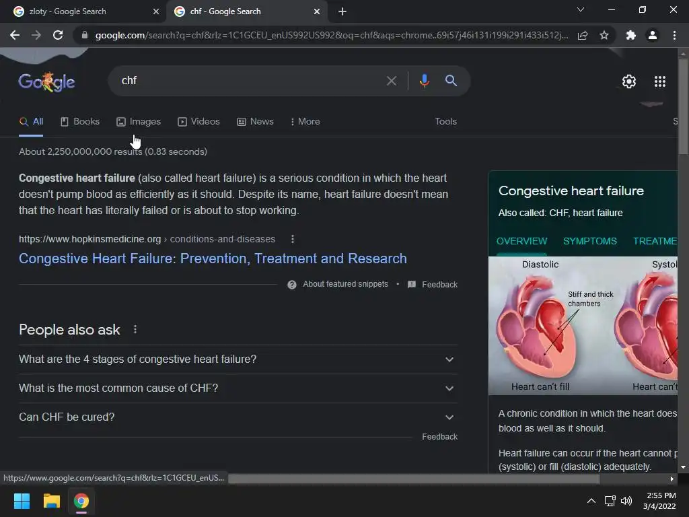Submit search with magnifier icon
The height and width of the screenshot is (517, 689).
(451, 81)
